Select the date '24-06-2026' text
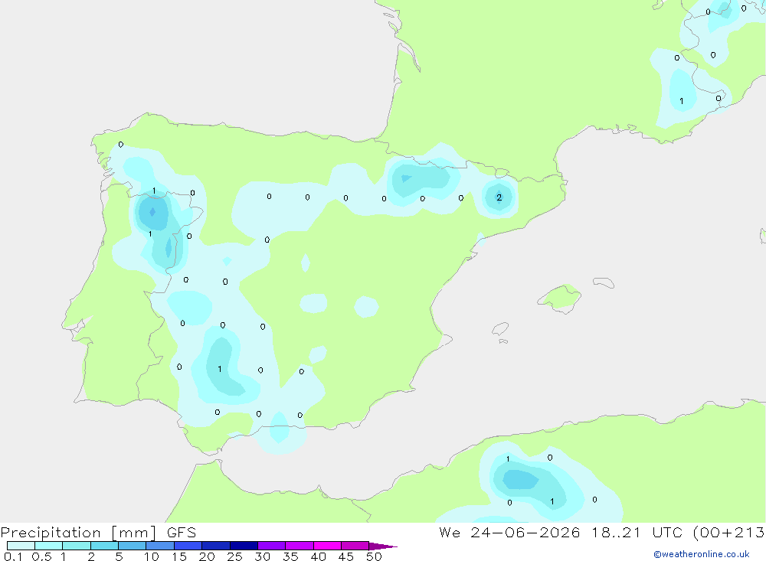Viewport: 766px width, 561px height. [x=525, y=532]
